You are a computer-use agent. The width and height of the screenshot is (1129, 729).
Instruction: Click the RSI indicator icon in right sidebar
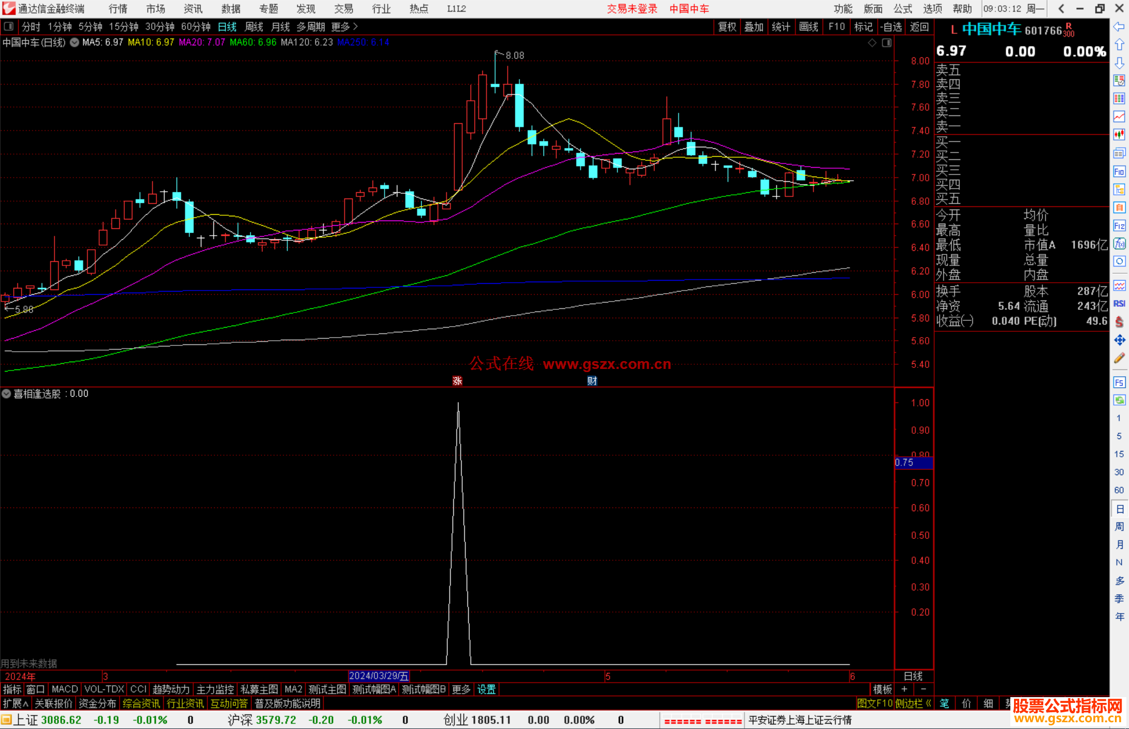(x=1119, y=304)
